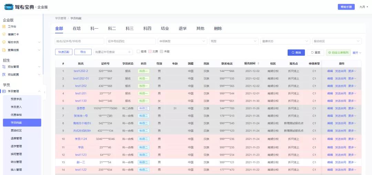Expand 查看线索 submenu chevron
The width and height of the screenshot is (372, 175).
39,50
